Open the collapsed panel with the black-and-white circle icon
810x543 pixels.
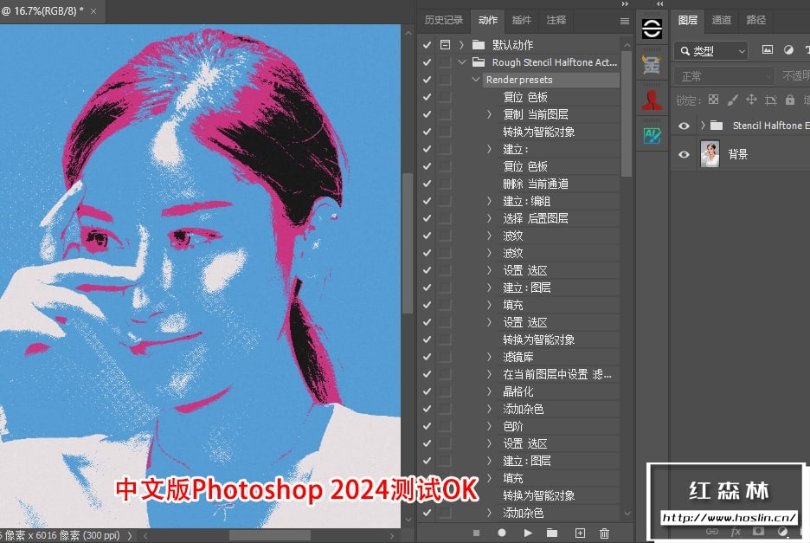[652, 29]
